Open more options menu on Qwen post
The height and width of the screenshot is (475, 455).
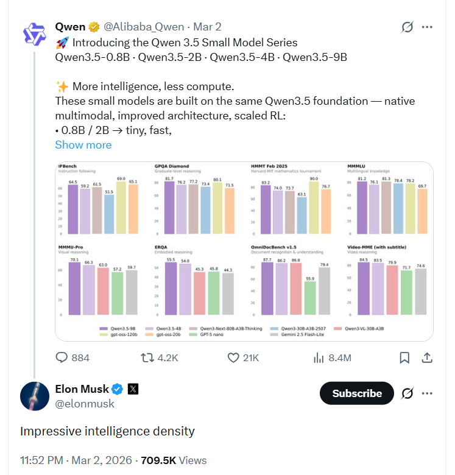click(x=428, y=27)
